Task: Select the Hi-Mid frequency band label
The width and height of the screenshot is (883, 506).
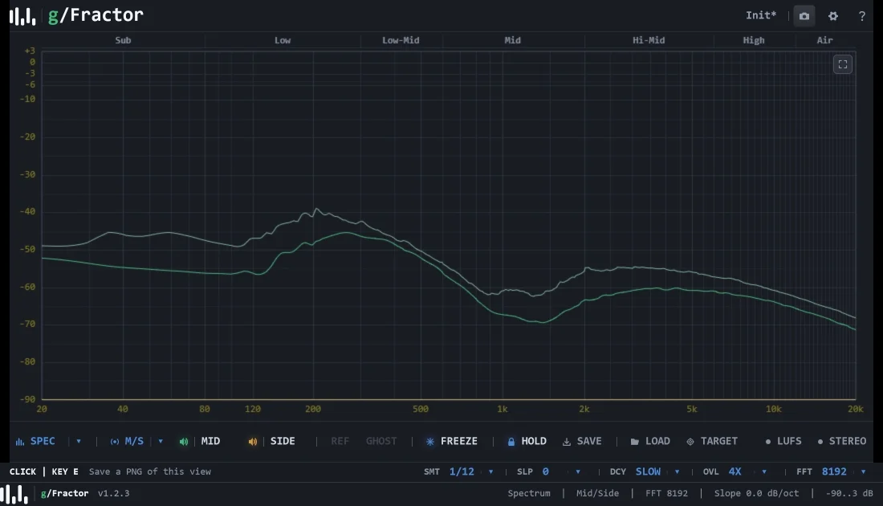Action: point(649,40)
